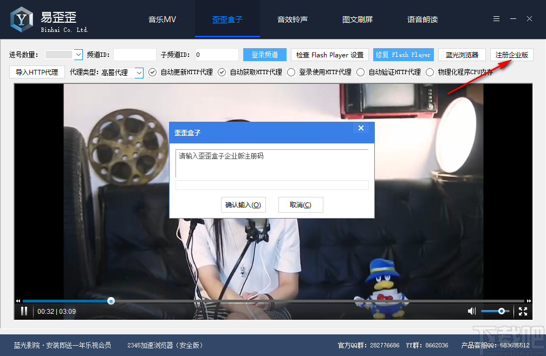Viewport: 546px width, 356px height.
Task: Mute the video volume
Action: pyautogui.click(x=471, y=311)
